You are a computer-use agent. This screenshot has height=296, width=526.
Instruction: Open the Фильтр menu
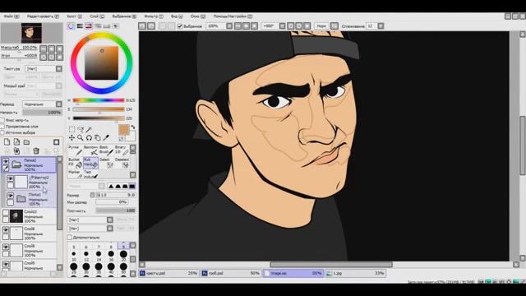154,16
